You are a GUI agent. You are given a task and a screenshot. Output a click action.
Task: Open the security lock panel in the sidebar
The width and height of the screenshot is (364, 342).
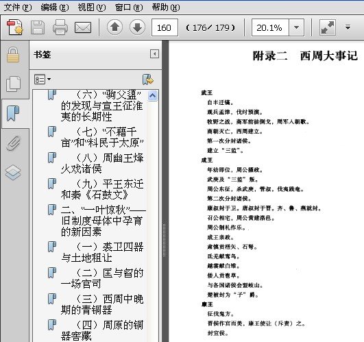tap(13, 55)
